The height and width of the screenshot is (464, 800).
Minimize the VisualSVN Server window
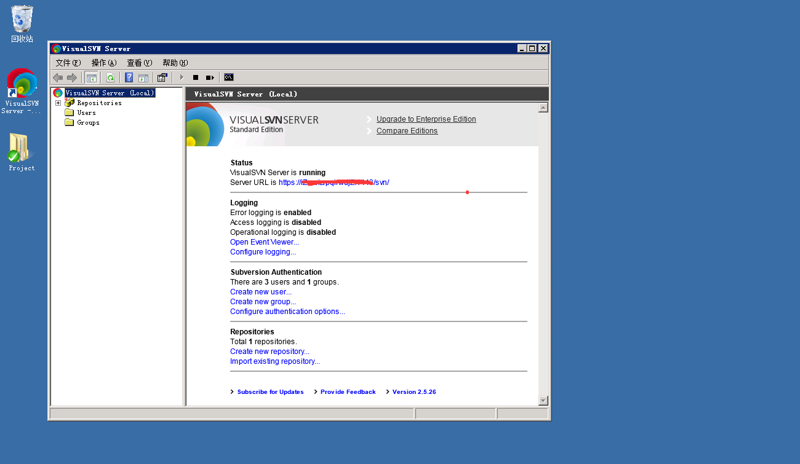[x=522, y=49]
